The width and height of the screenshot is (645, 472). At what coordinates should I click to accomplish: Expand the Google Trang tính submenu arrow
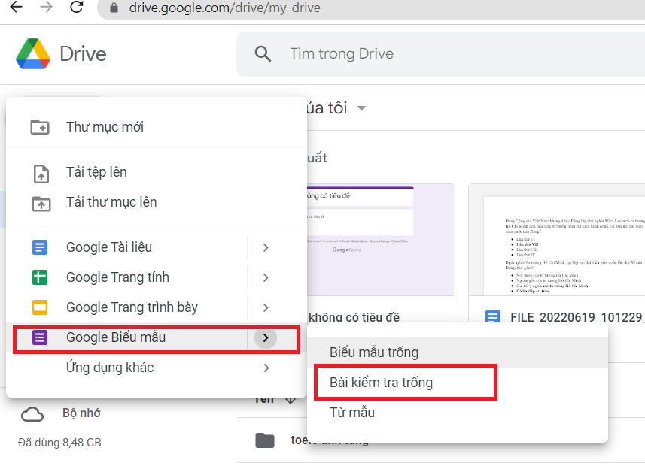266,277
